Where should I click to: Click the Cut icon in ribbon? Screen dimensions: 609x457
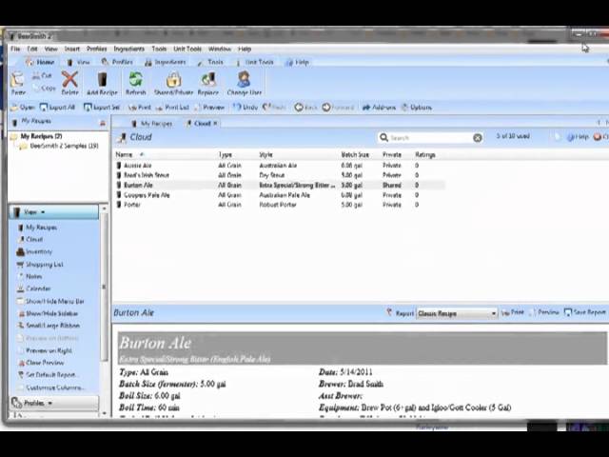(x=42, y=75)
